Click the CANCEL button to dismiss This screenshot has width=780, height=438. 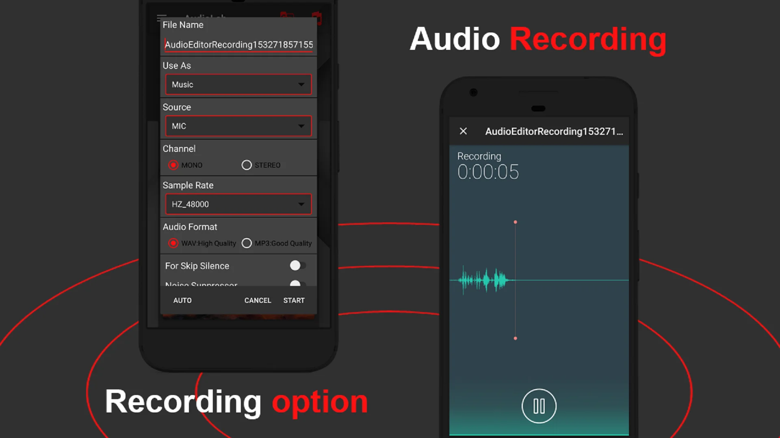[x=258, y=300]
